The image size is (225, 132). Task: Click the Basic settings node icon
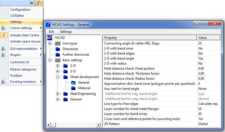58,60
